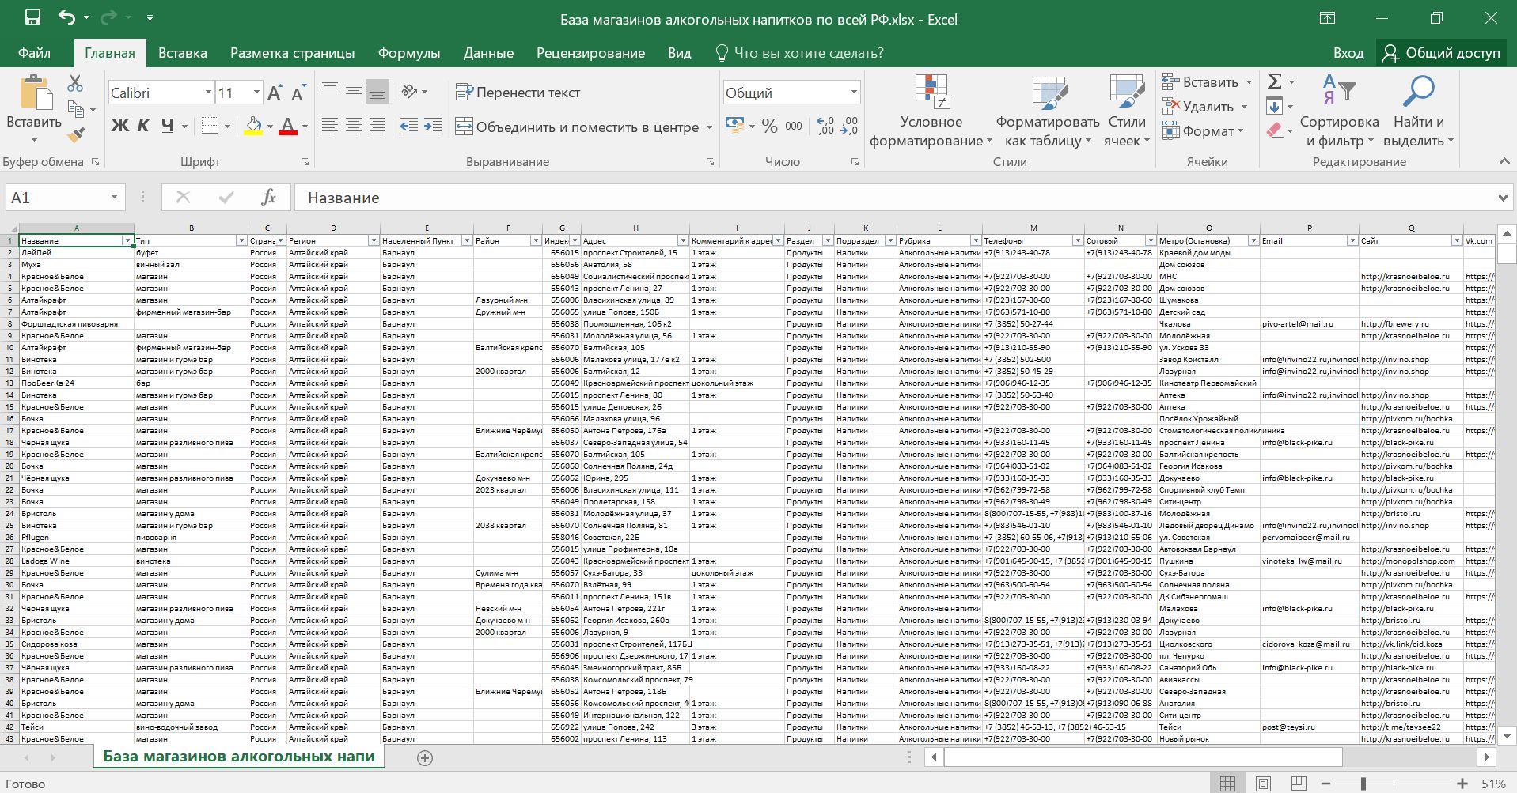Click the Cut scissors icon

75,83
